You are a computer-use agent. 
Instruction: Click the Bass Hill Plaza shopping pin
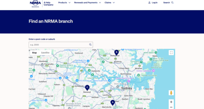point(46,100)
